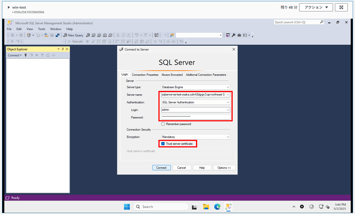Viewport: 355px width, 214px height.
Task: Open the File menu
Action: point(9,29)
